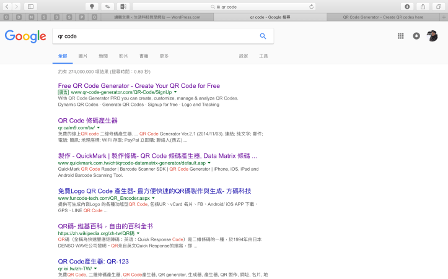
Task: Click the blue search magnifier icon
Action: (263, 36)
